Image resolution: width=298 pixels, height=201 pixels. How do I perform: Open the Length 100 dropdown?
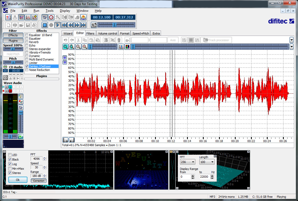point(207,162)
